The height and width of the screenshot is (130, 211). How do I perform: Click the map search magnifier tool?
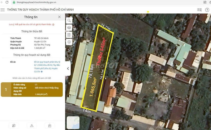(69, 20)
